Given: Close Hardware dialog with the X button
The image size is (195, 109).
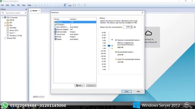Looking at the screenshot, I should click(x=142, y=13).
